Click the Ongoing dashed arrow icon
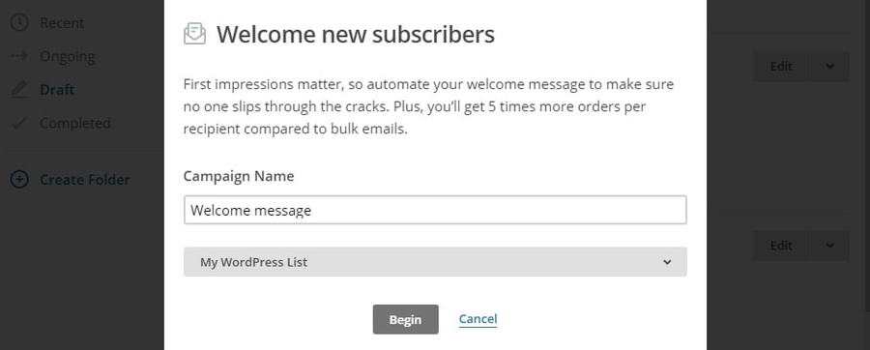This screenshot has width=870, height=350. [19, 56]
